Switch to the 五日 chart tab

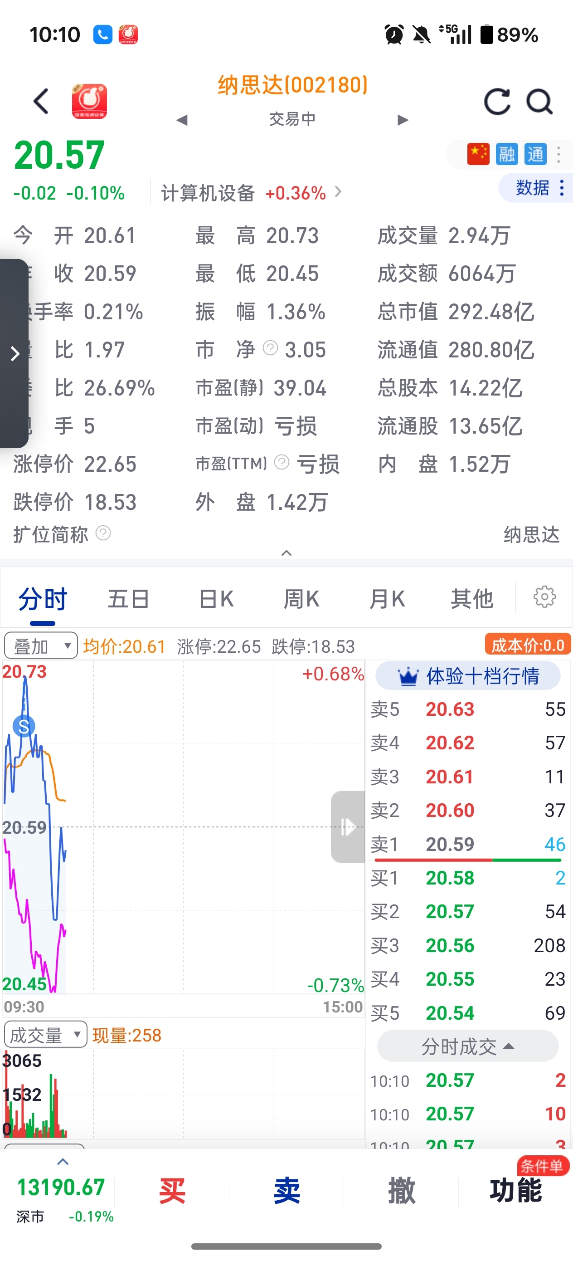click(128, 599)
